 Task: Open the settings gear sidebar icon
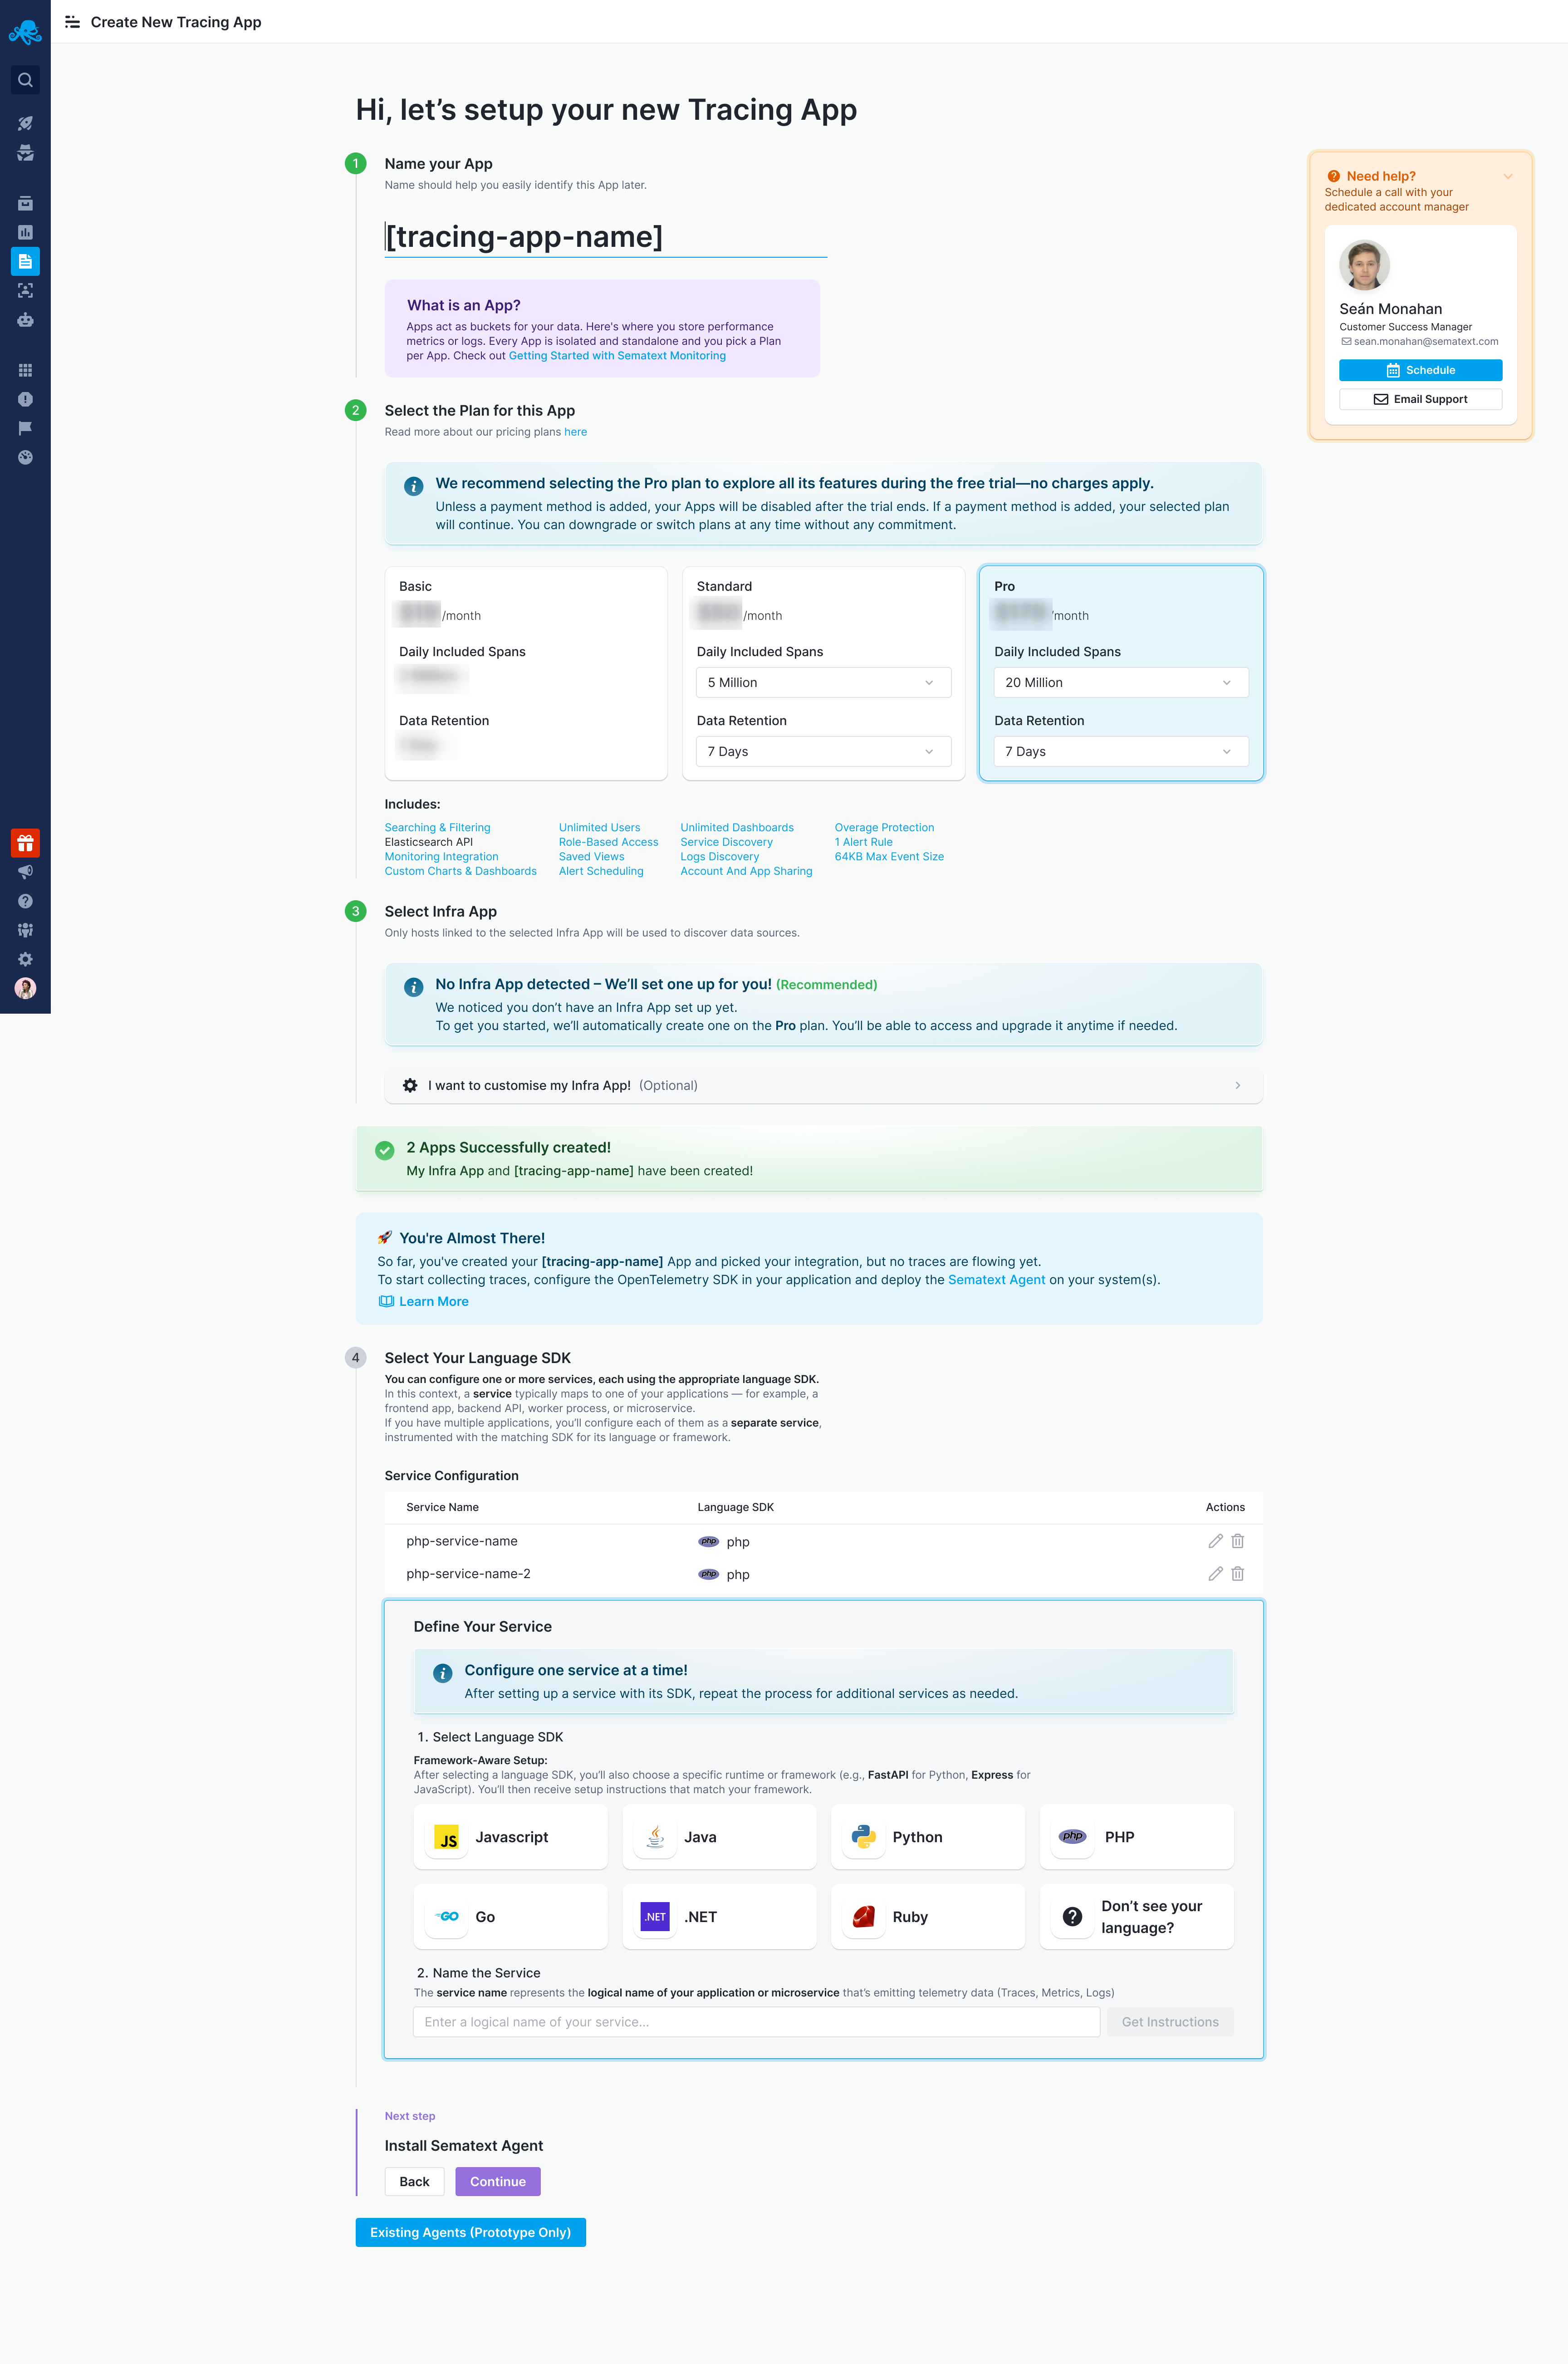25,959
